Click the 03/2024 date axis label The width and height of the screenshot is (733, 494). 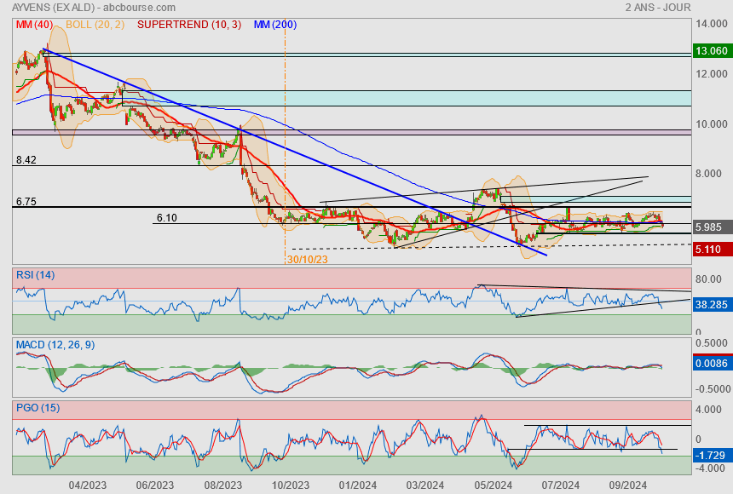click(425, 485)
